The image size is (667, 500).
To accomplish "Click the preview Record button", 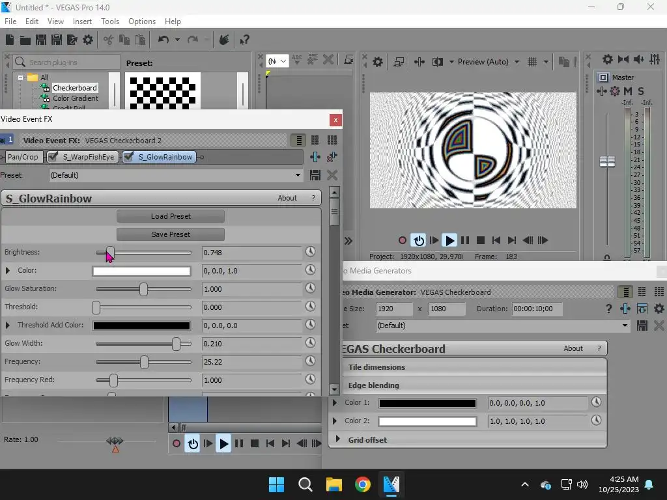I will point(403,240).
